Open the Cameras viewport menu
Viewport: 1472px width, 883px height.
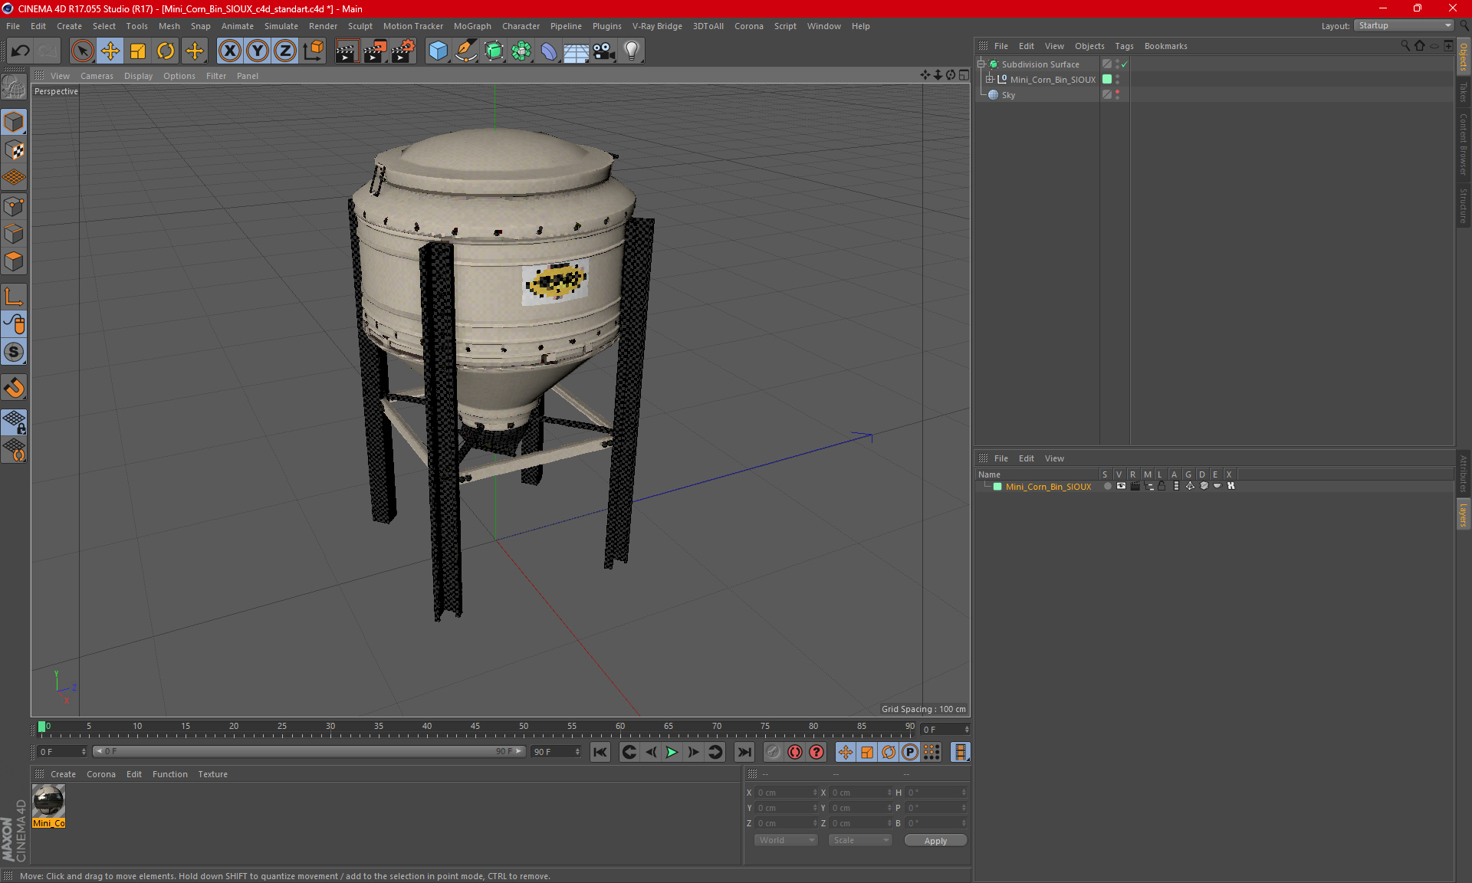click(97, 76)
